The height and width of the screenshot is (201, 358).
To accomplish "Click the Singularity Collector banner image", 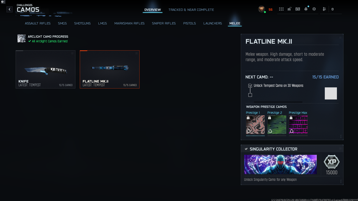I will (281, 164).
